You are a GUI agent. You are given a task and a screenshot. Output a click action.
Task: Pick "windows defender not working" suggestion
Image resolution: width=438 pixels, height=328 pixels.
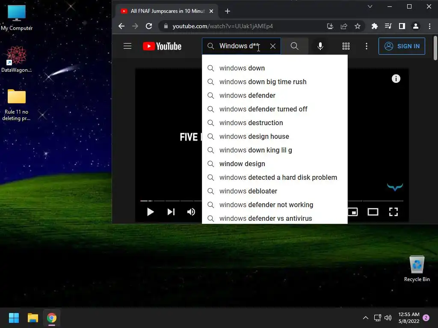coord(275,205)
